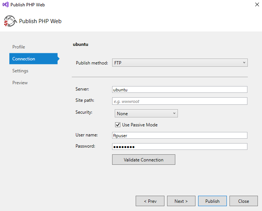Click the Close button

coord(244,201)
